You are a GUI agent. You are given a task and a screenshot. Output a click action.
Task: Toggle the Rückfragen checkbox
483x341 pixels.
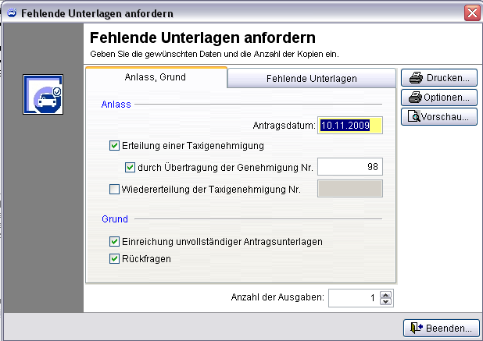(x=116, y=258)
